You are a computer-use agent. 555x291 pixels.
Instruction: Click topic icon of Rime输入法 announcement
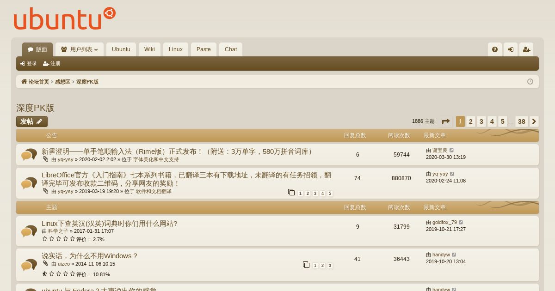pyautogui.click(x=29, y=155)
